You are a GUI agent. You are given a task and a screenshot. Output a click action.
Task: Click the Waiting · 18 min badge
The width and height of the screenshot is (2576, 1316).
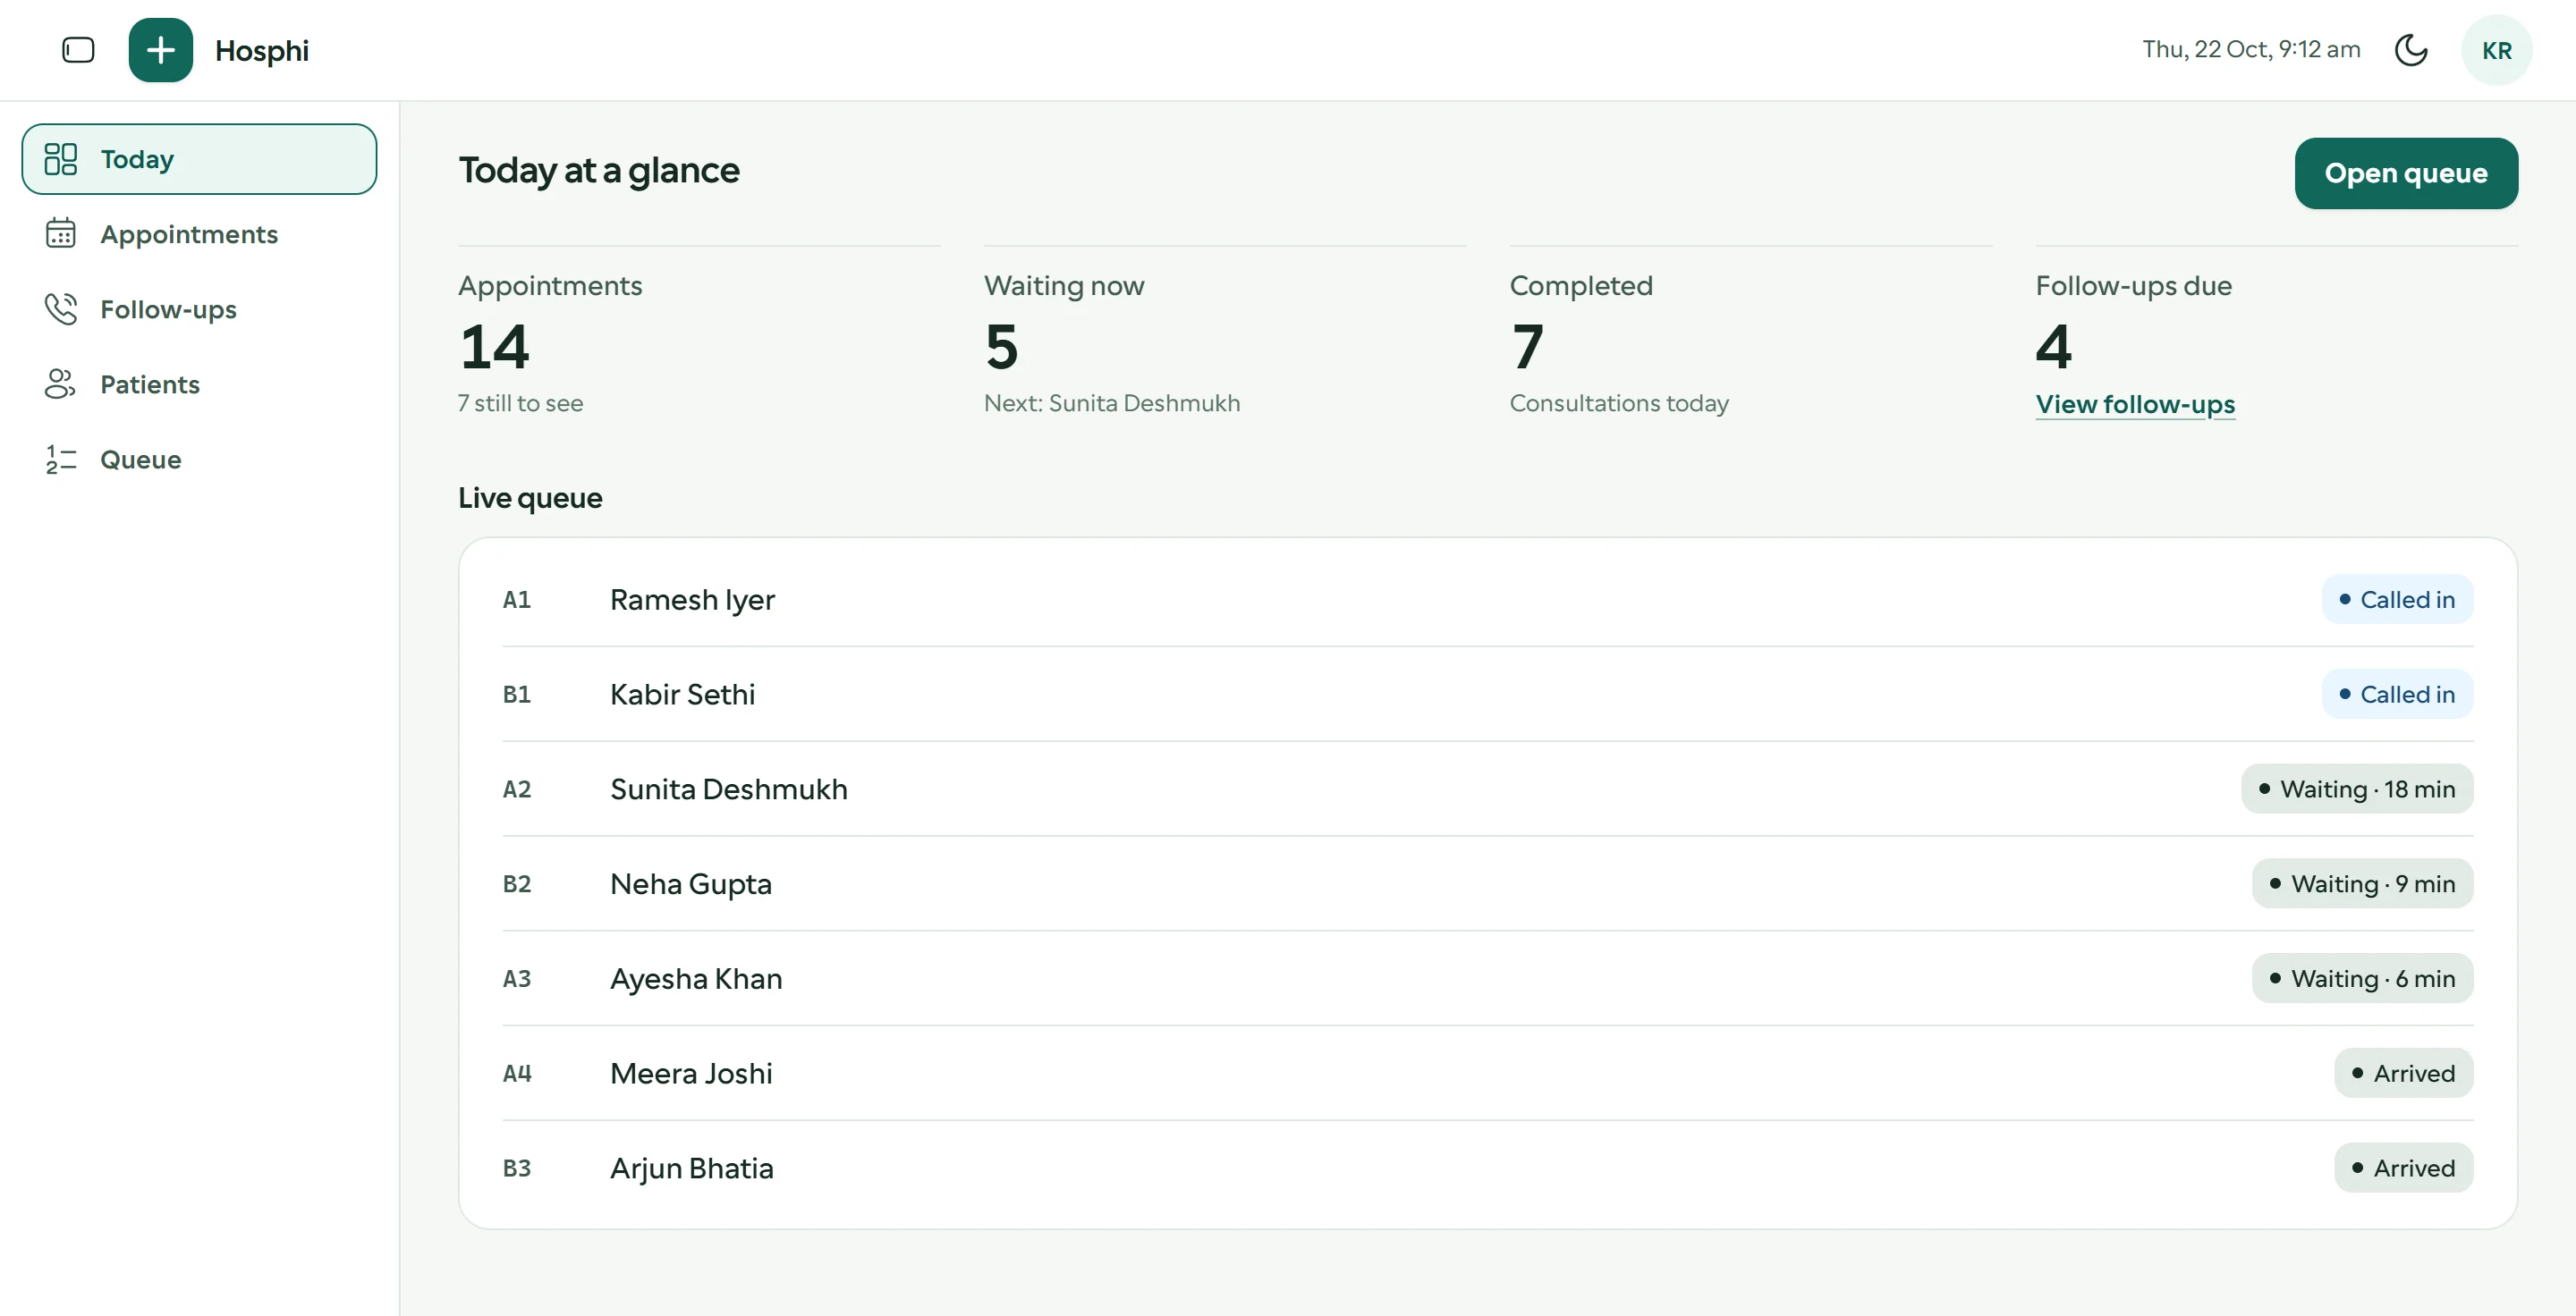pyautogui.click(x=2356, y=789)
